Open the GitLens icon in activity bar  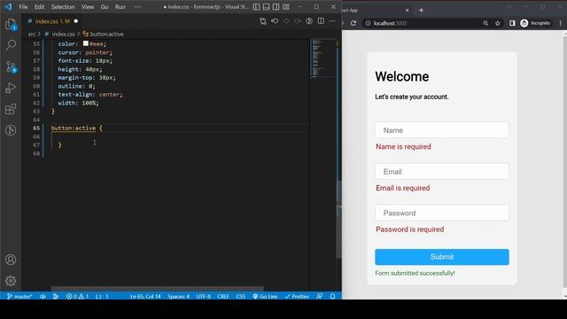[11, 130]
